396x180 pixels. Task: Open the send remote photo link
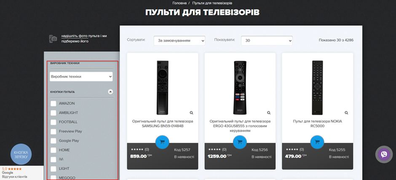click(84, 39)
